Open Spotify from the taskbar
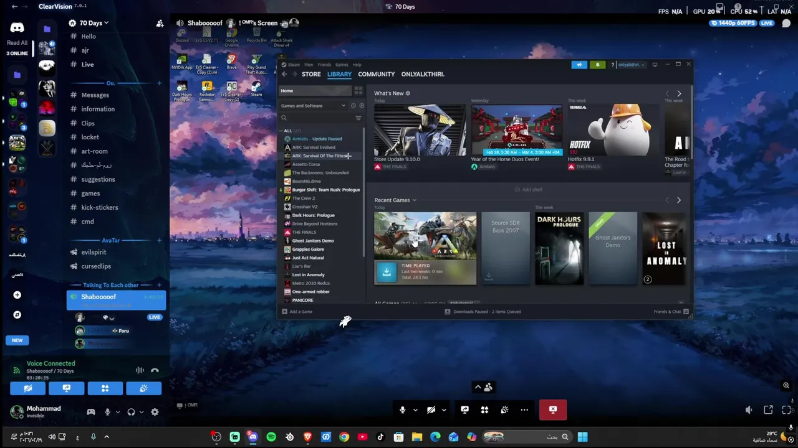Viewport: 798px width, 448px height. 271,437
